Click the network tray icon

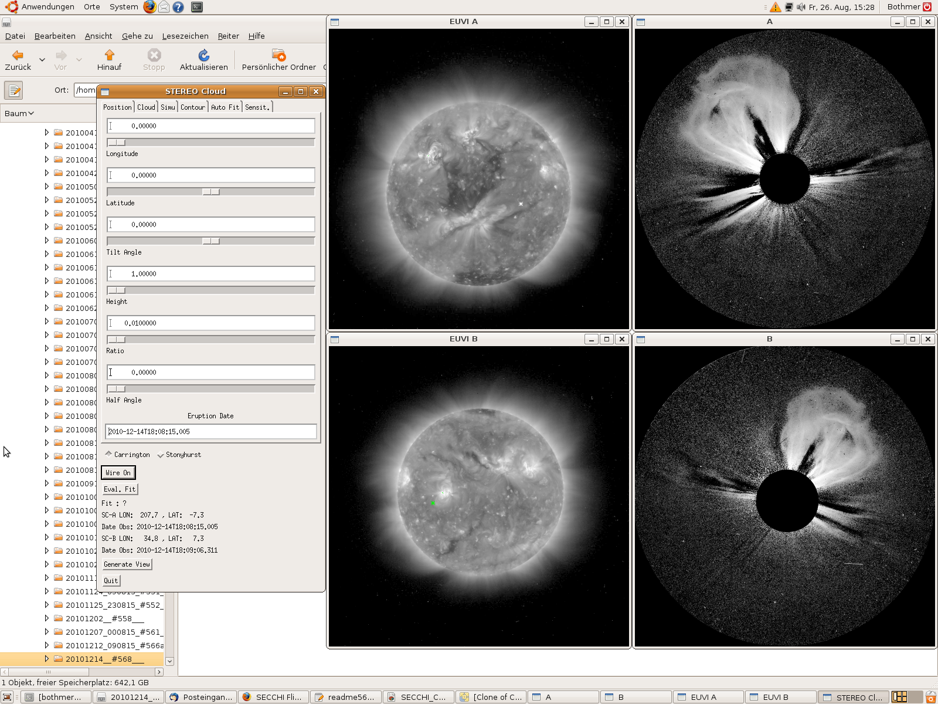789,7
